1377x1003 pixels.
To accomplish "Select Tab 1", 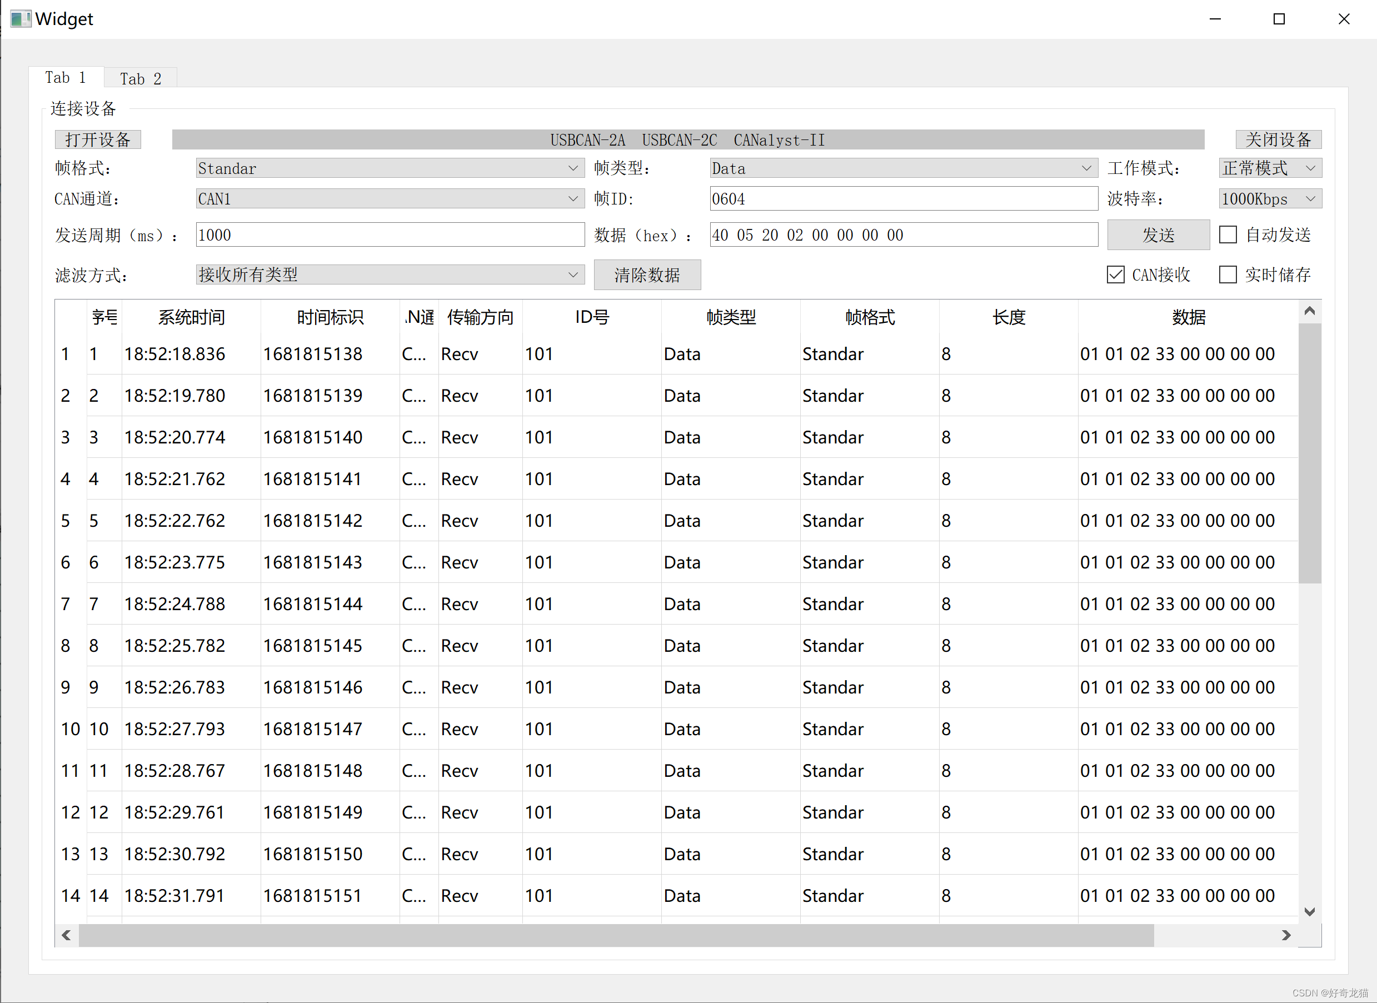I will 66,78.
